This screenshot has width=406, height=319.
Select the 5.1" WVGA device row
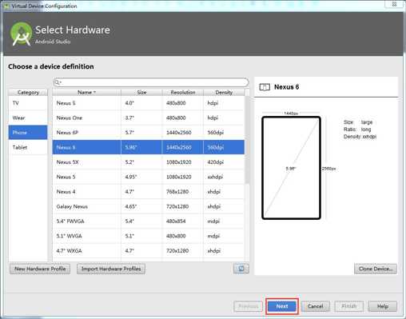pyautogui.click(x=149, y=236)
